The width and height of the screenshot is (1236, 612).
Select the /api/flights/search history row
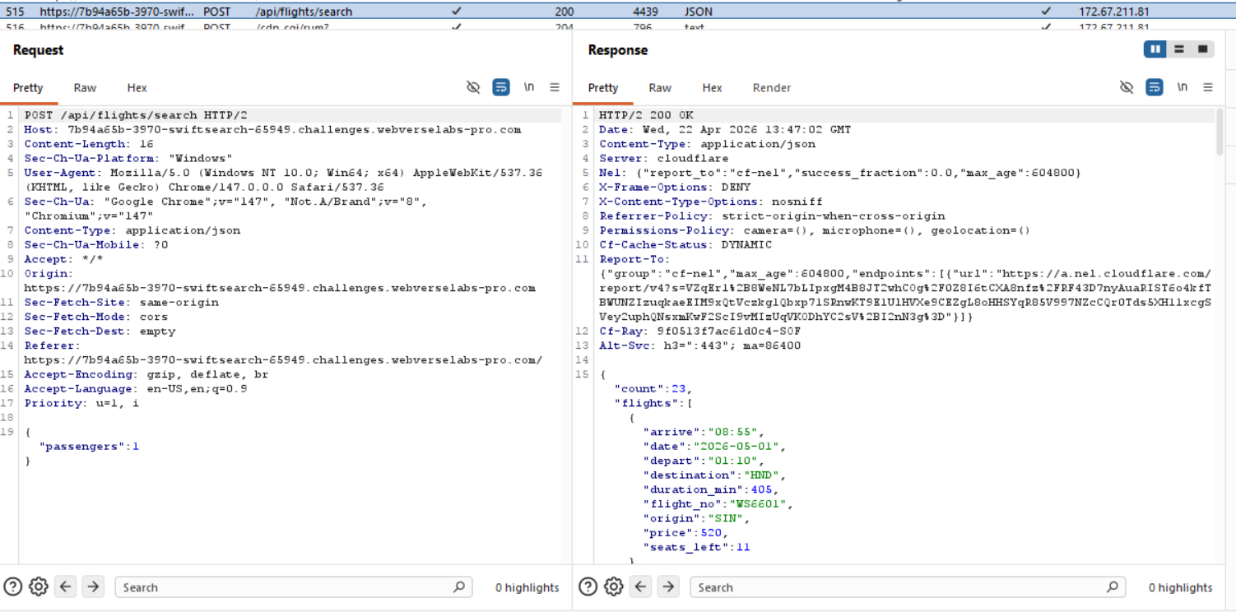coord(304,12)
